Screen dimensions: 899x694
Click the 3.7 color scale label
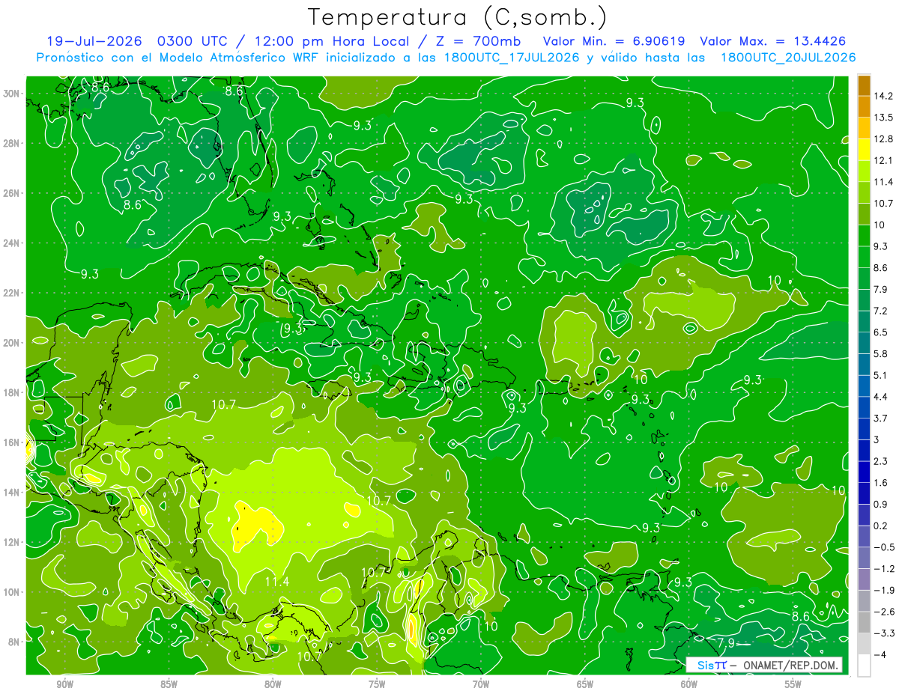pos(881,418)
